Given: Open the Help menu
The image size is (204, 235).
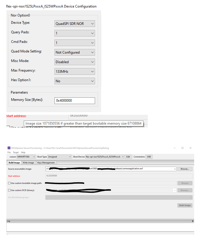Looking at the screenshot, I should point(23,152).
